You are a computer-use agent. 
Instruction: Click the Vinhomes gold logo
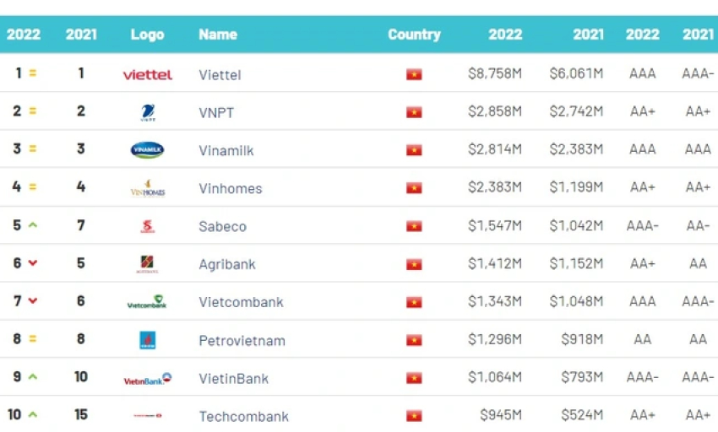148,188
